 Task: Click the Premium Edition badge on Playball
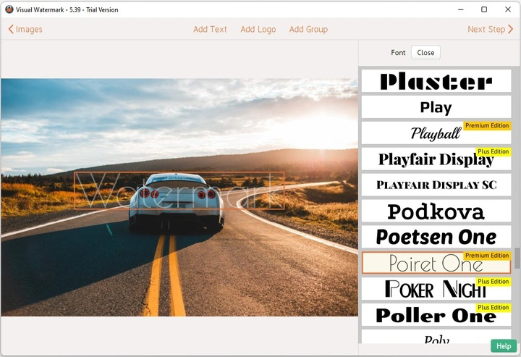point(487,126)
